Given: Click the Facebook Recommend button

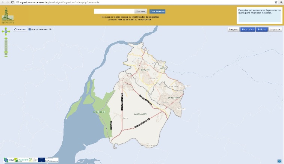Looking at the screenshot, I should pyautogui.click(x=20, y=29).
